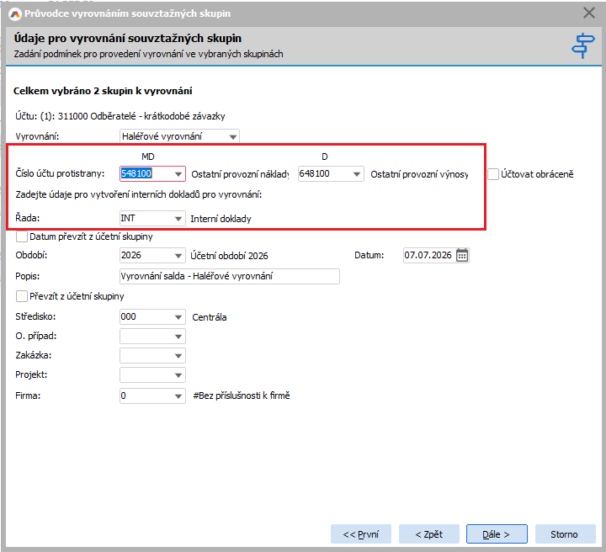This screenshot has width=606, height=552.
Task: Click the Interní doklady text
Action: 221,219
